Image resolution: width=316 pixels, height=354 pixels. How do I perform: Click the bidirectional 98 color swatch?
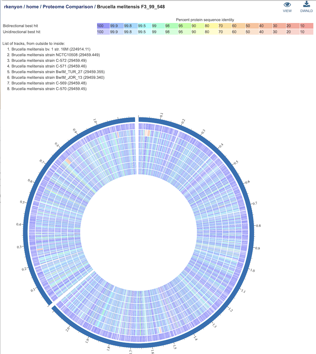[171, 26]
